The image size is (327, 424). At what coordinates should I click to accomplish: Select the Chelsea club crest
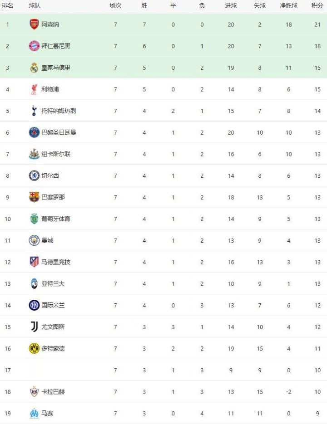(34, 175)
